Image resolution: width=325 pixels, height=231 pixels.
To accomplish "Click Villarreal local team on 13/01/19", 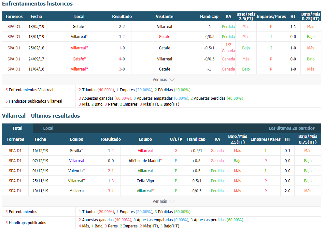I will 79,37.
